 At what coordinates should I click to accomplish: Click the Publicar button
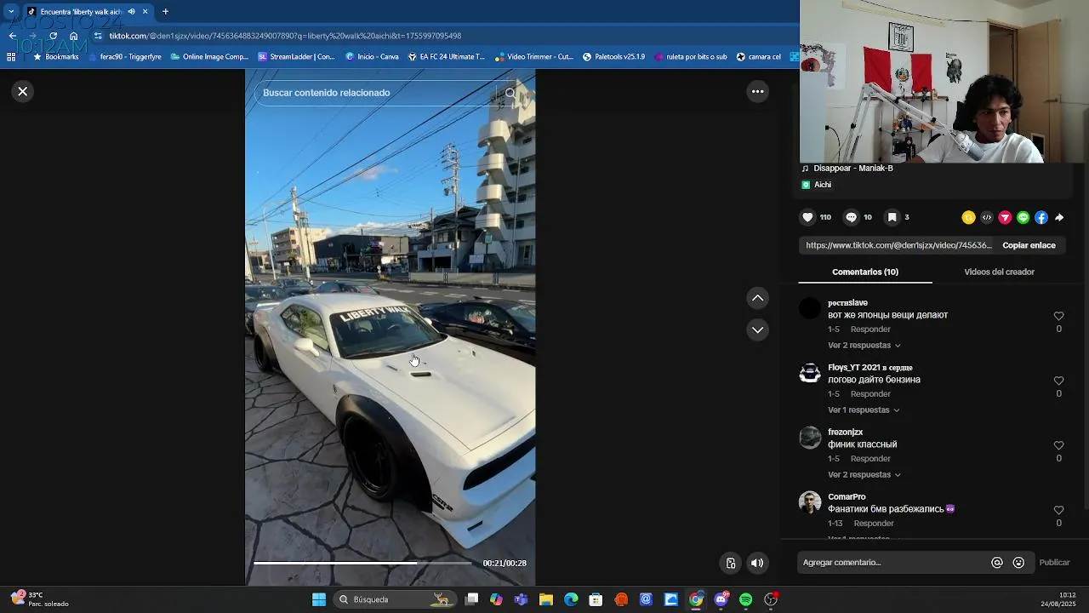[1054, 562]
